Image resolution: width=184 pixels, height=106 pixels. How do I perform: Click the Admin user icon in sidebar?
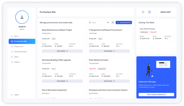[12, 57]
